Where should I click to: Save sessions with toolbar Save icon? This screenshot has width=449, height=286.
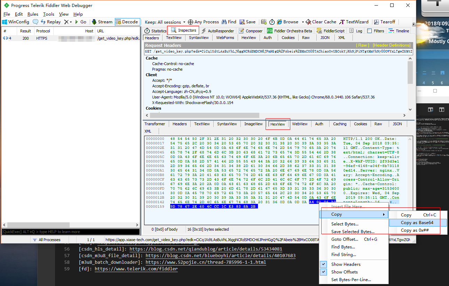click(247, 22)
